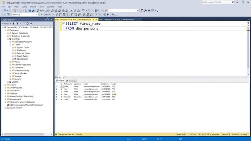The height and width of the screenshot is (141, 251).
Task: Switch output to Results to Text
Action: [84, 14]
